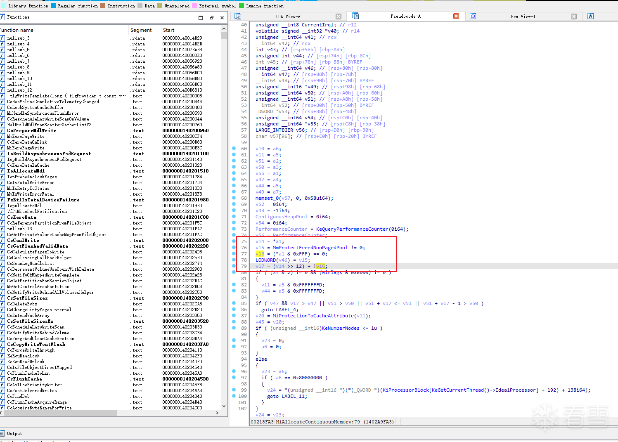Switch to the Pseudocode-A tab
The width and height of the screenshot is (618, 442).
tap(405, 16)
